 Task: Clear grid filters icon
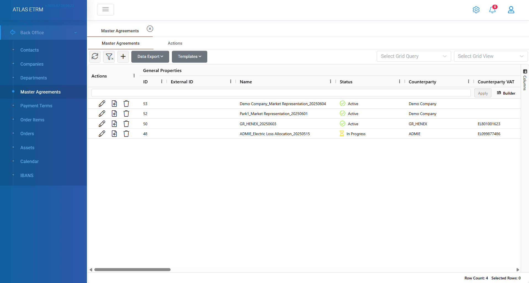pos(109,56)
